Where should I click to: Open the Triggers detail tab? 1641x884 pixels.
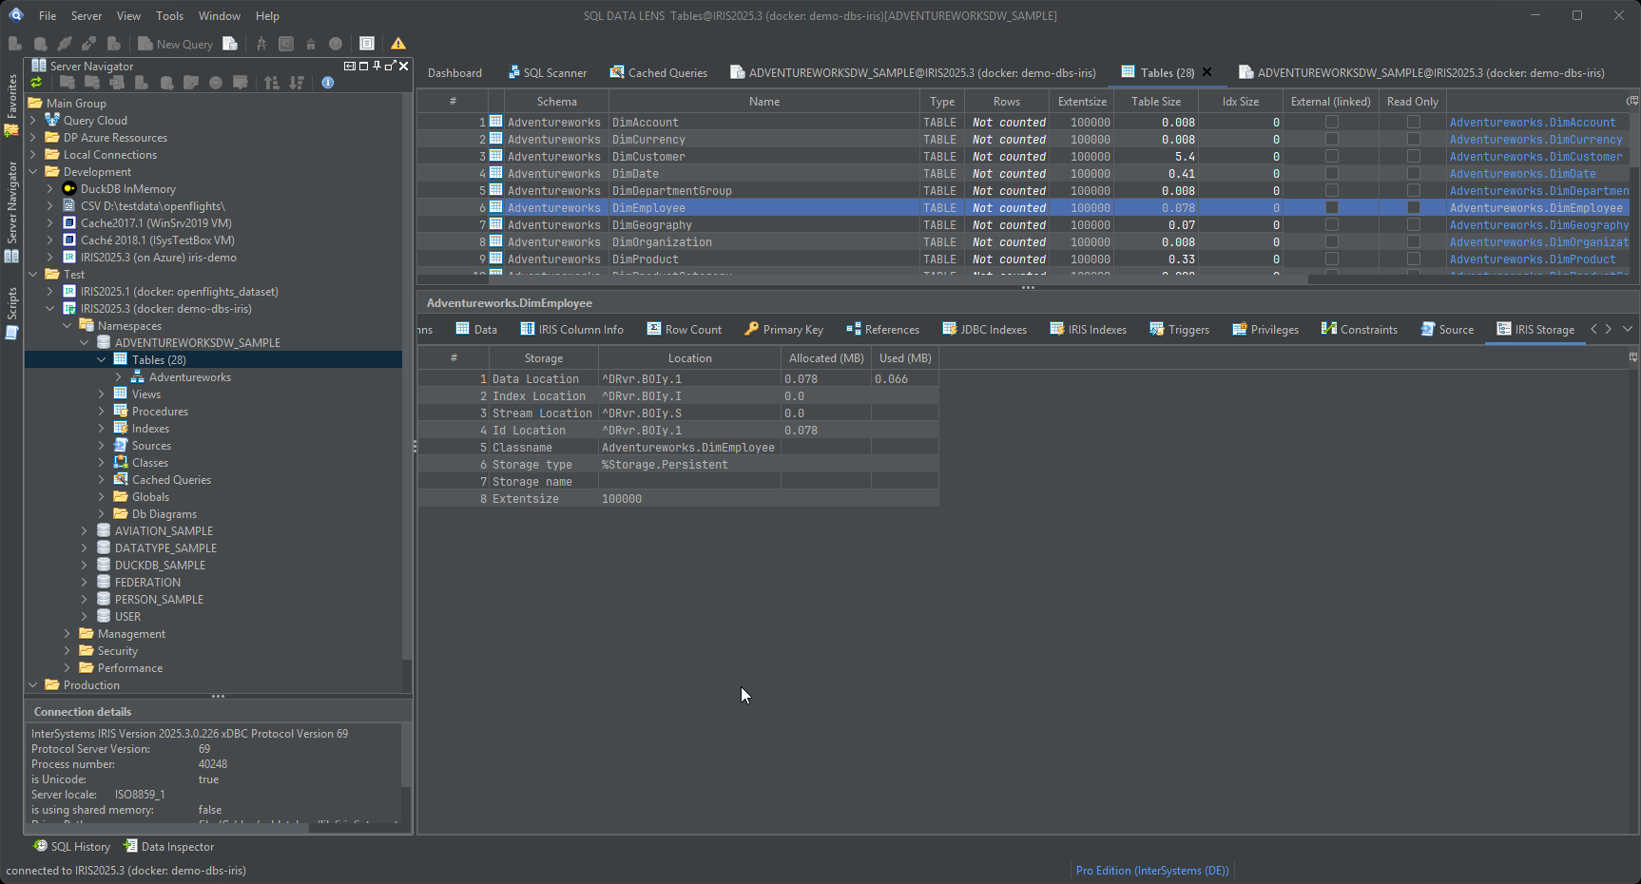click(x=1179, y=330)
